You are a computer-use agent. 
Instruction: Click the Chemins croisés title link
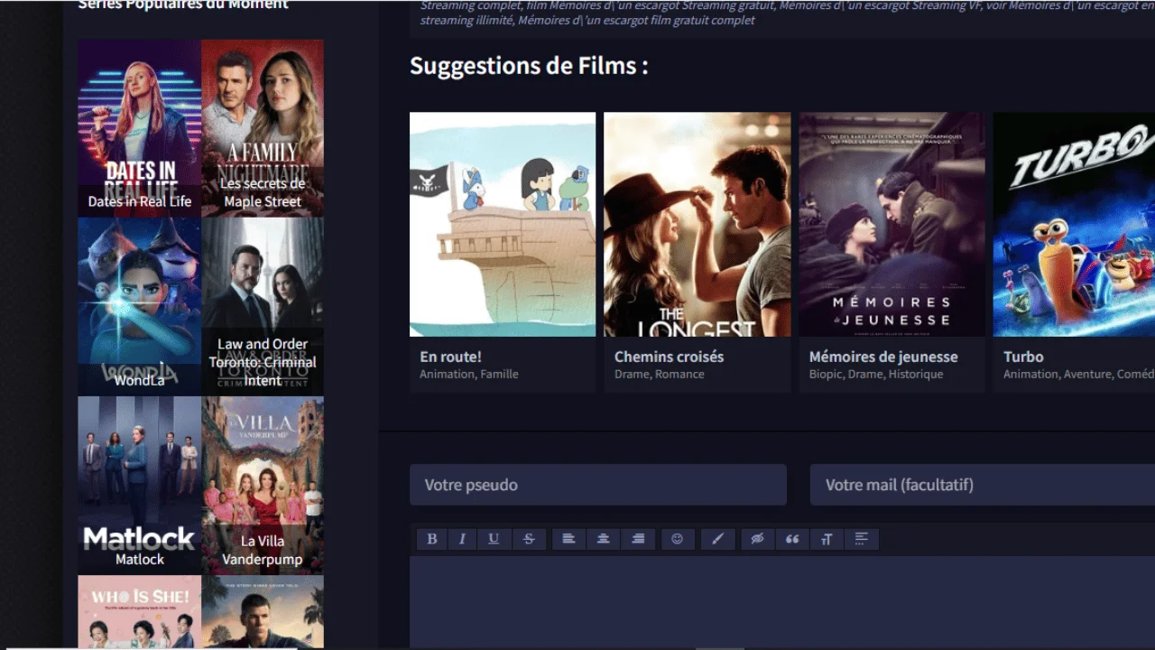coord(669,357)
